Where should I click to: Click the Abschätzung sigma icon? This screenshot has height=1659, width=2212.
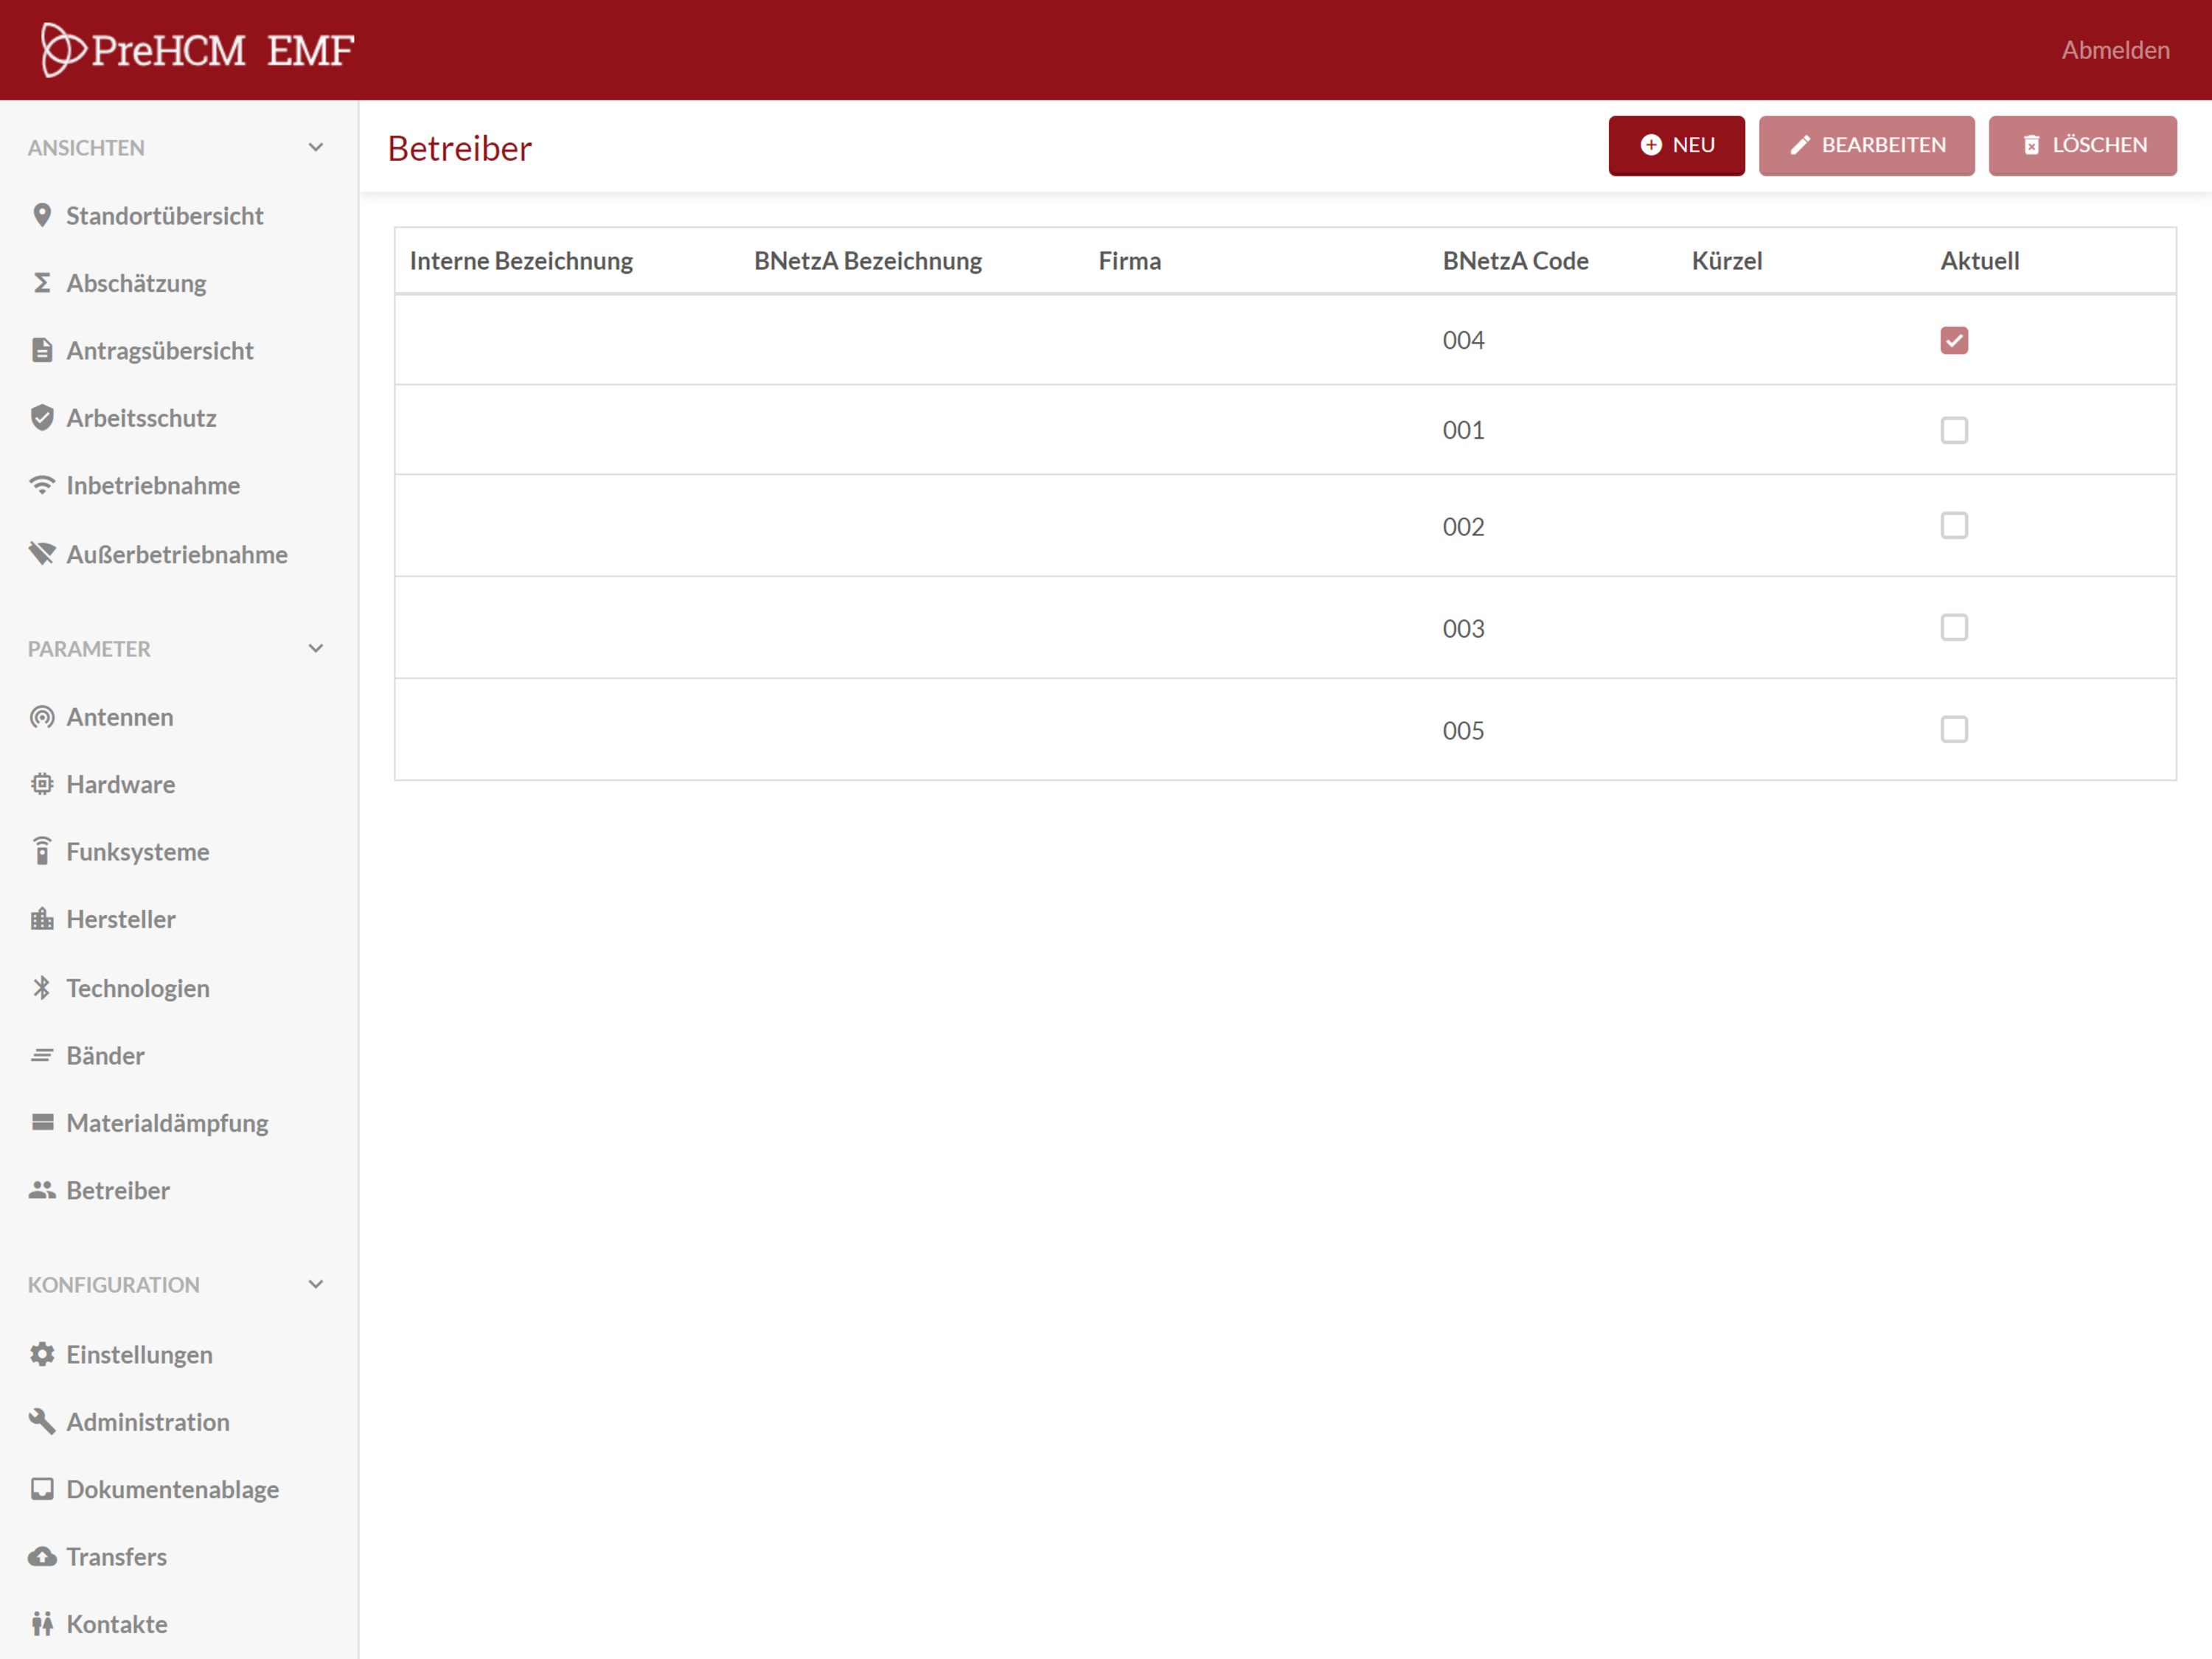pos(42,283)
